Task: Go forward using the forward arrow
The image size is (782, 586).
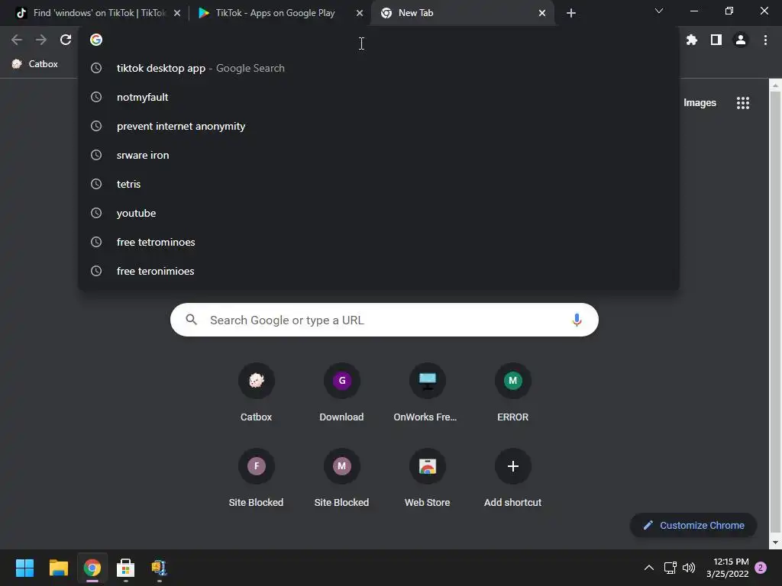Action: click(x=41, y=40)
